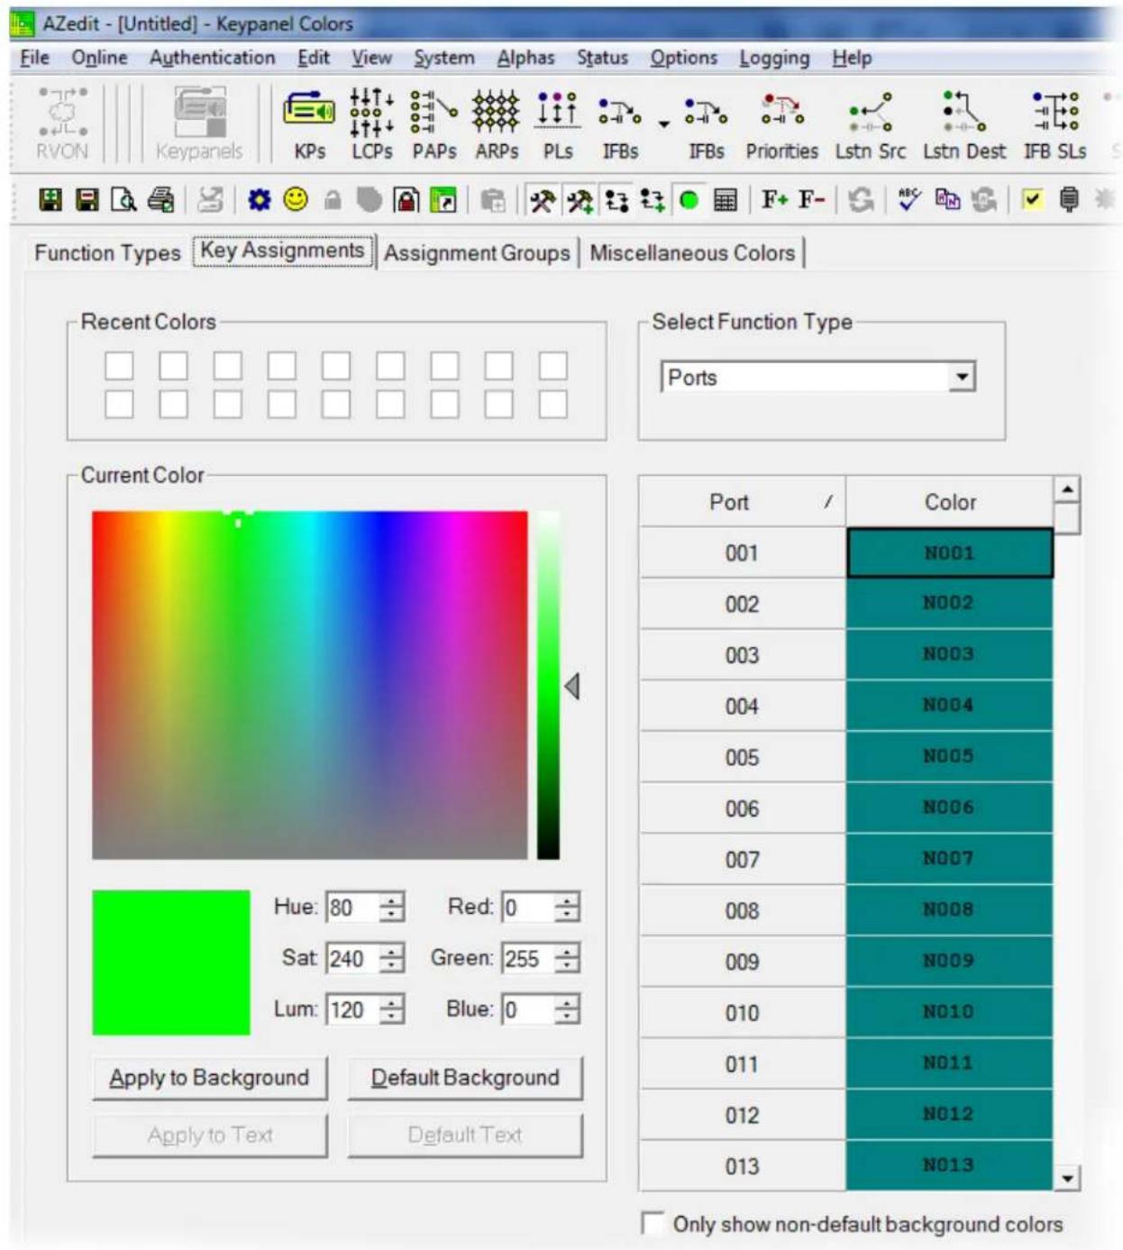Viewport: 1123px width, 1250px height.
Task: Adjust the Lum spinner arrows
Action: tap(391, 1009)
